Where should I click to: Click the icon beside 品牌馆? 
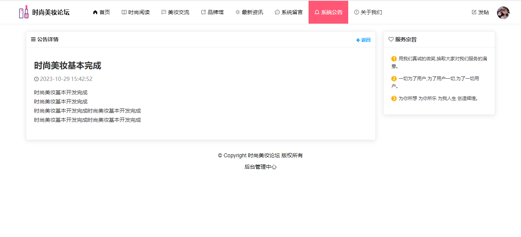click(203, 12)
